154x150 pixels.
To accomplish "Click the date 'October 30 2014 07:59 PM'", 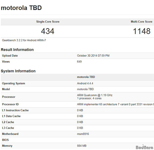I will tap(93, 56).
